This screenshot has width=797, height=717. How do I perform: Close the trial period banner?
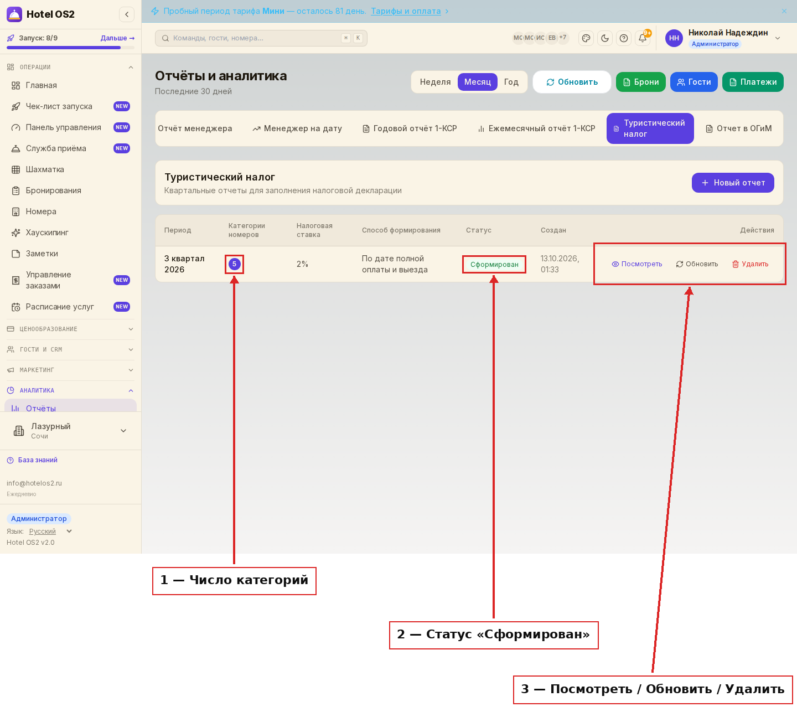(784, 11)
